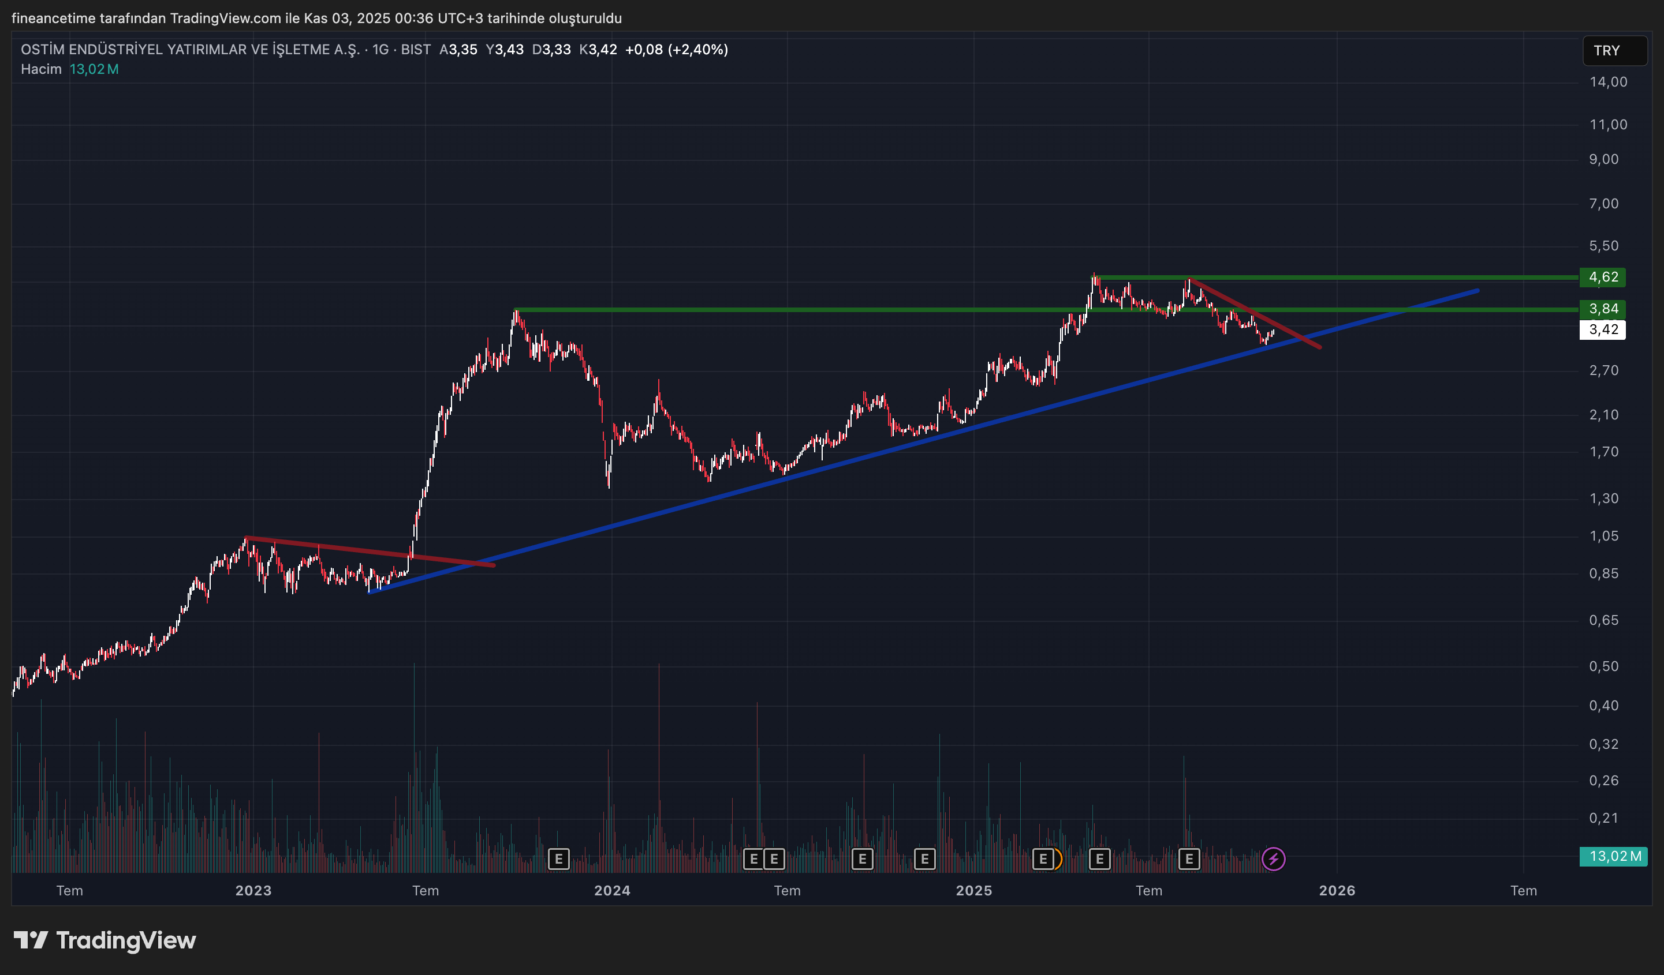
Task: Click the 2024 label on time axis
Action: click(612, 891)
